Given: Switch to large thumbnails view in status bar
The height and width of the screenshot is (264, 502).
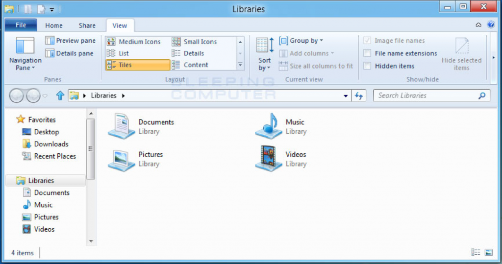Looking at the screenshot, I should coord(489,252).
